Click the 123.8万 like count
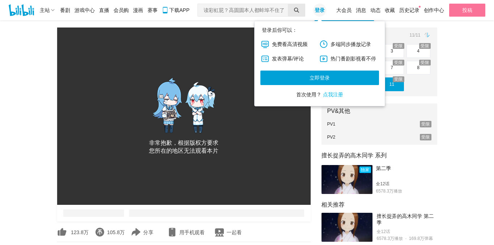Viewport: 494px width, 245px height. (x=80, y=232)
